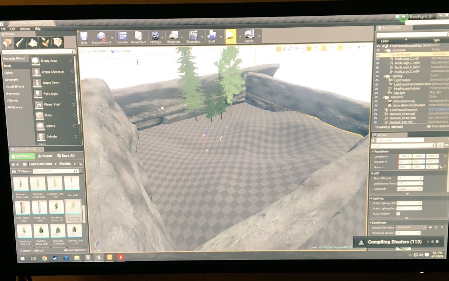Open the Edit menu
The width and height of the screenshot is (449, 281).
[13, 28]
